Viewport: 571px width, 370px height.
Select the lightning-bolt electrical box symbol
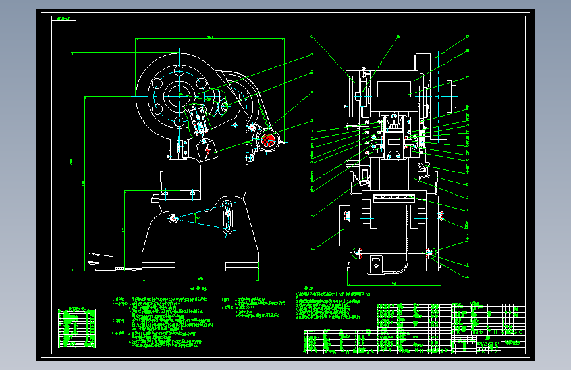pos(207,150)
